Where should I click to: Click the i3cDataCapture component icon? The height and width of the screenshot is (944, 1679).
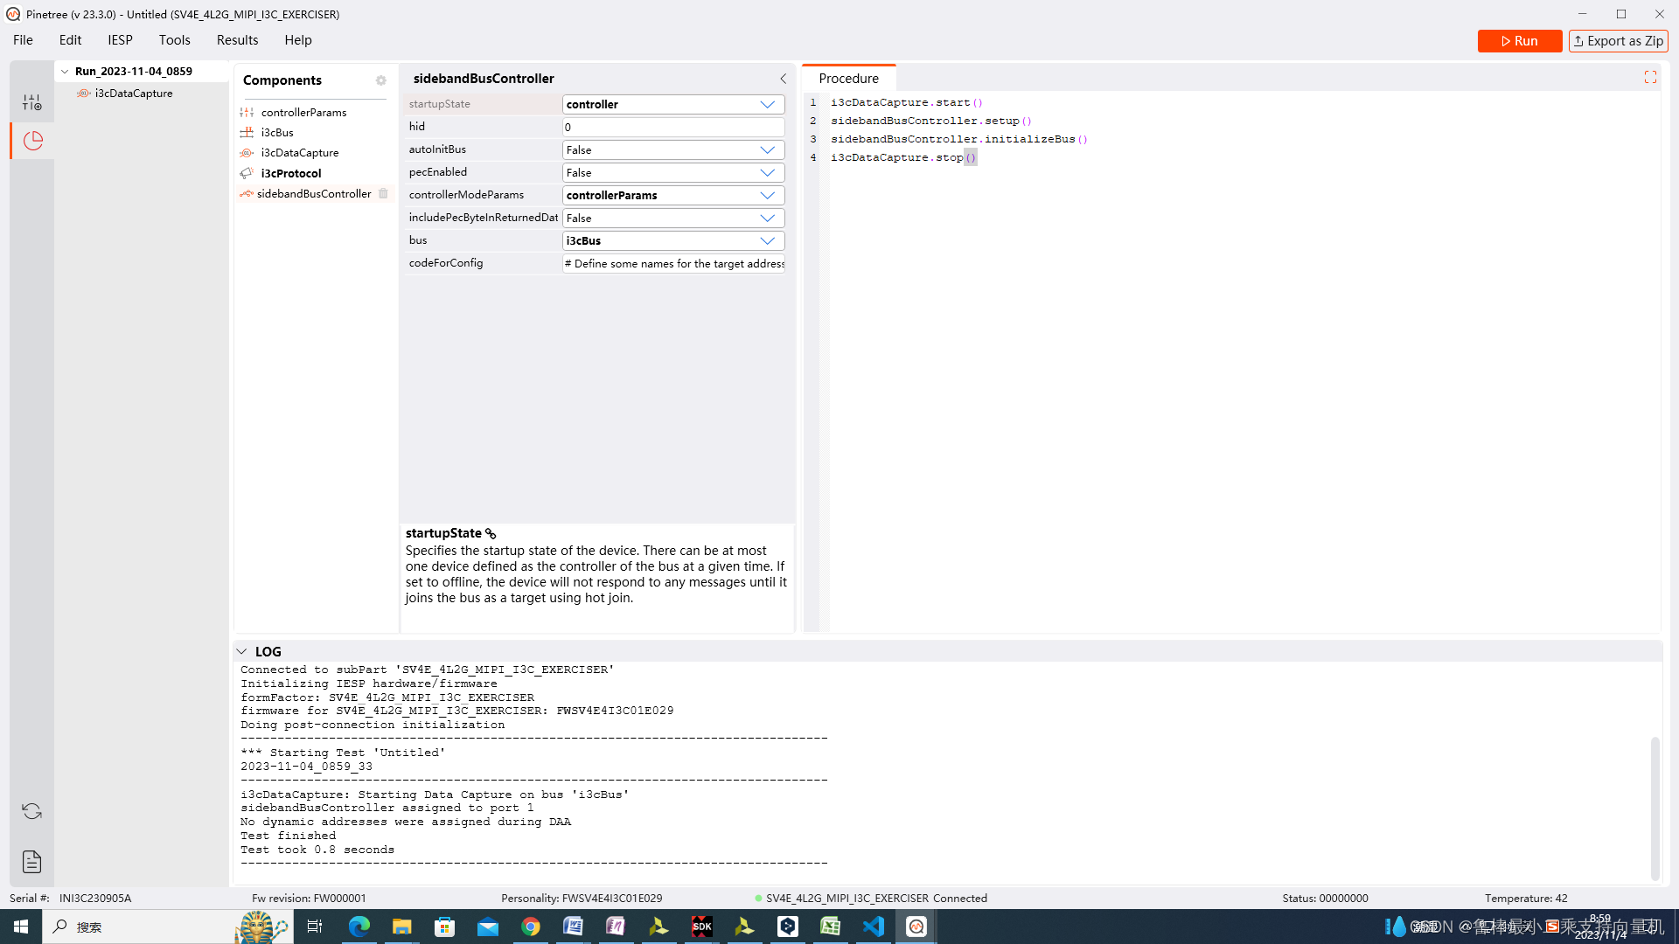(246, 152)
